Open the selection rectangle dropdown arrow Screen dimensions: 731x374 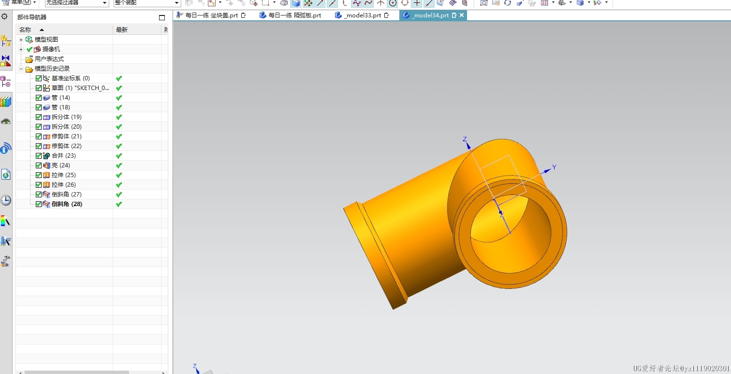point(274,3)
